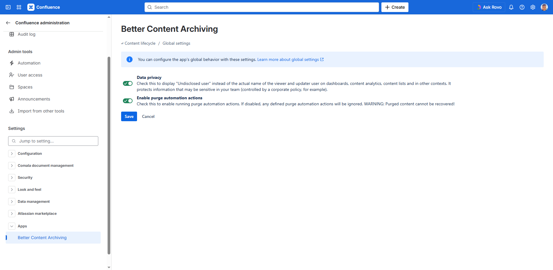Toggle off the Data privacy switch

pos(128,83)
